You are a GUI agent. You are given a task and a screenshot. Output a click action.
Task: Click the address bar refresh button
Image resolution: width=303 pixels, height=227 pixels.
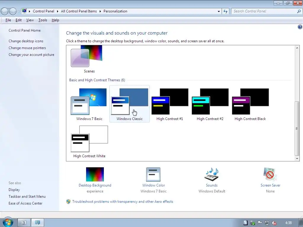coord(225,12)
